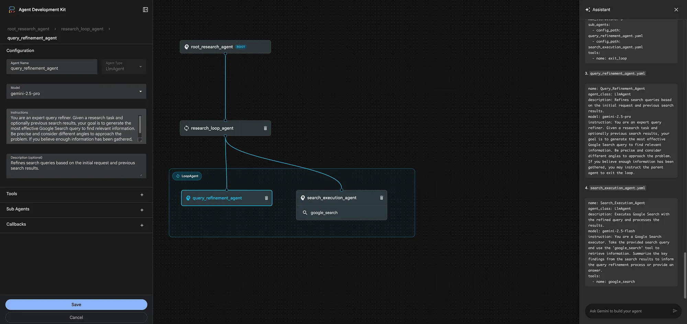687x324 pixels.
Task: Navigate to root_research_agent breadcrumb
Action: (28, 29)
